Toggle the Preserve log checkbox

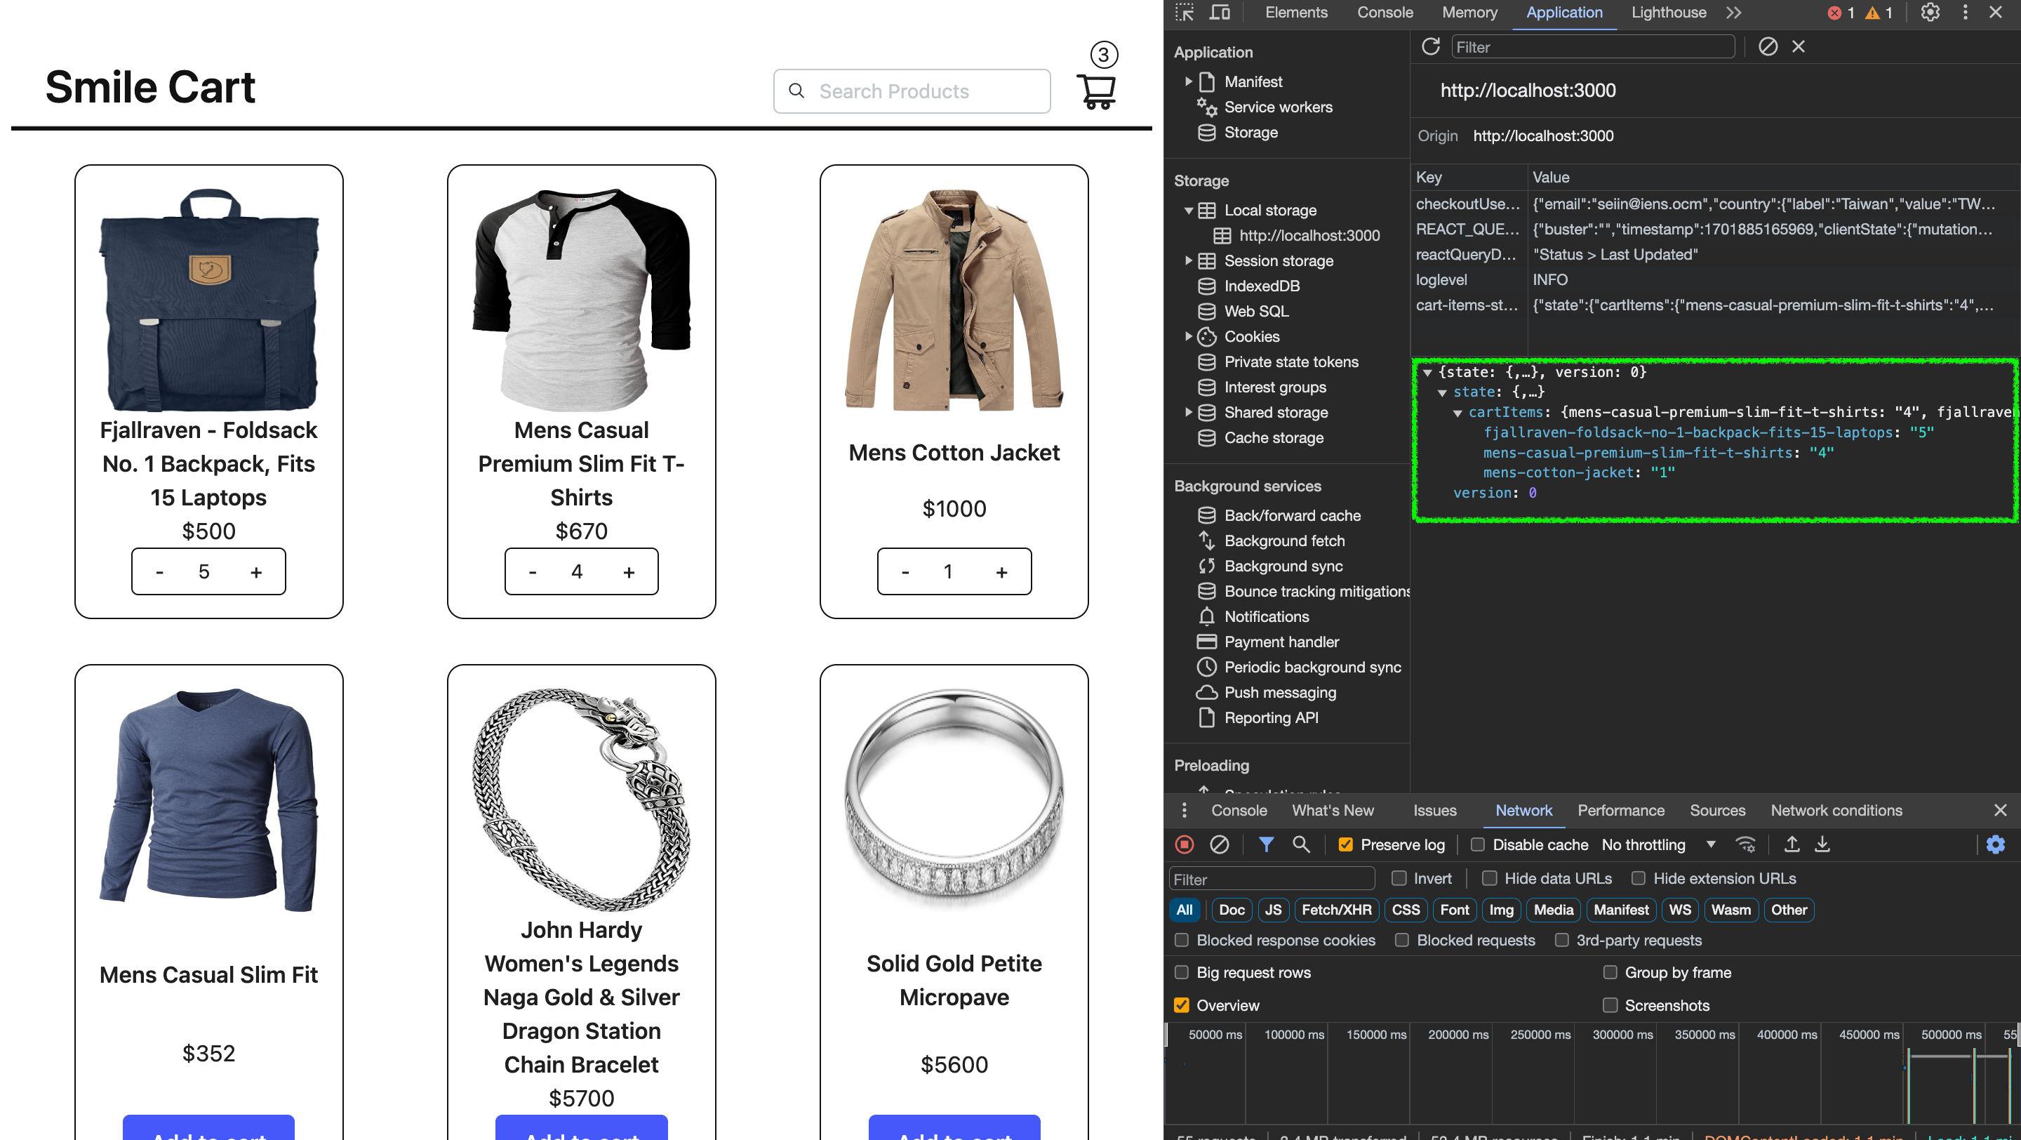coord(1345,844)
